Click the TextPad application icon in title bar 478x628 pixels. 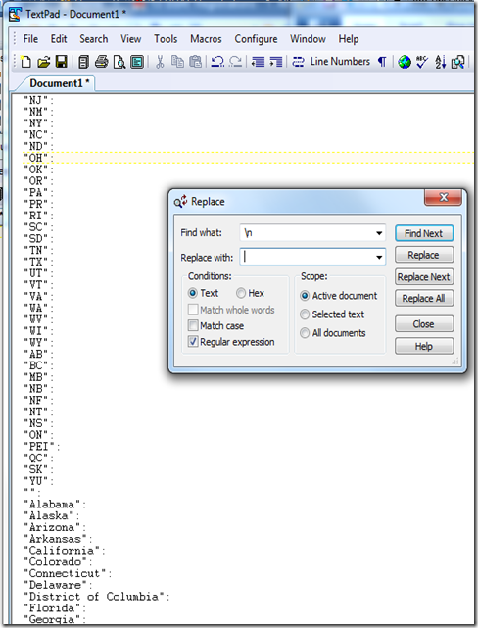[x=15, y=14]
